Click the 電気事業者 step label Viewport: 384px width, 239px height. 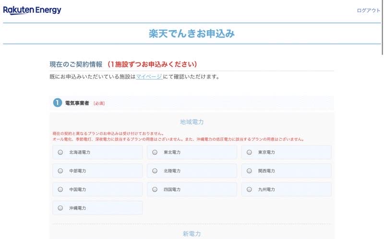coord(77,103)
